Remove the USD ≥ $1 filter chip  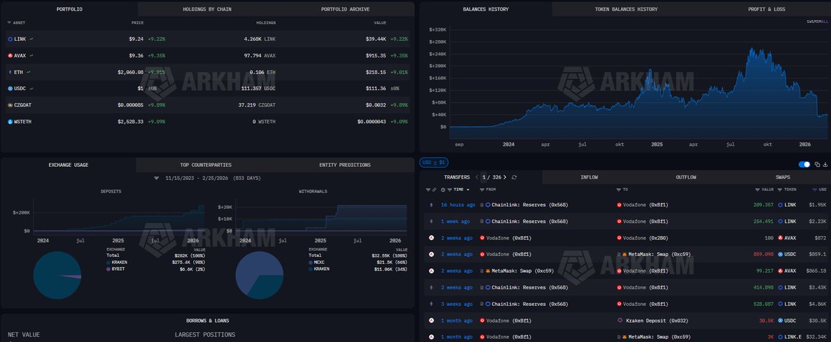[434, 163]
